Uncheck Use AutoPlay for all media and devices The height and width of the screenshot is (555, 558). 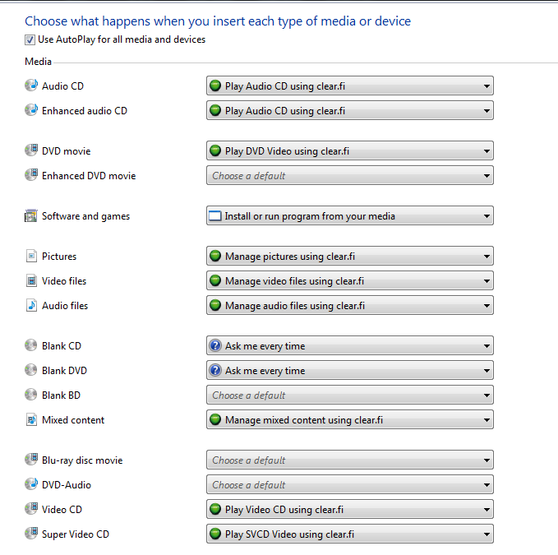[30, 39]
